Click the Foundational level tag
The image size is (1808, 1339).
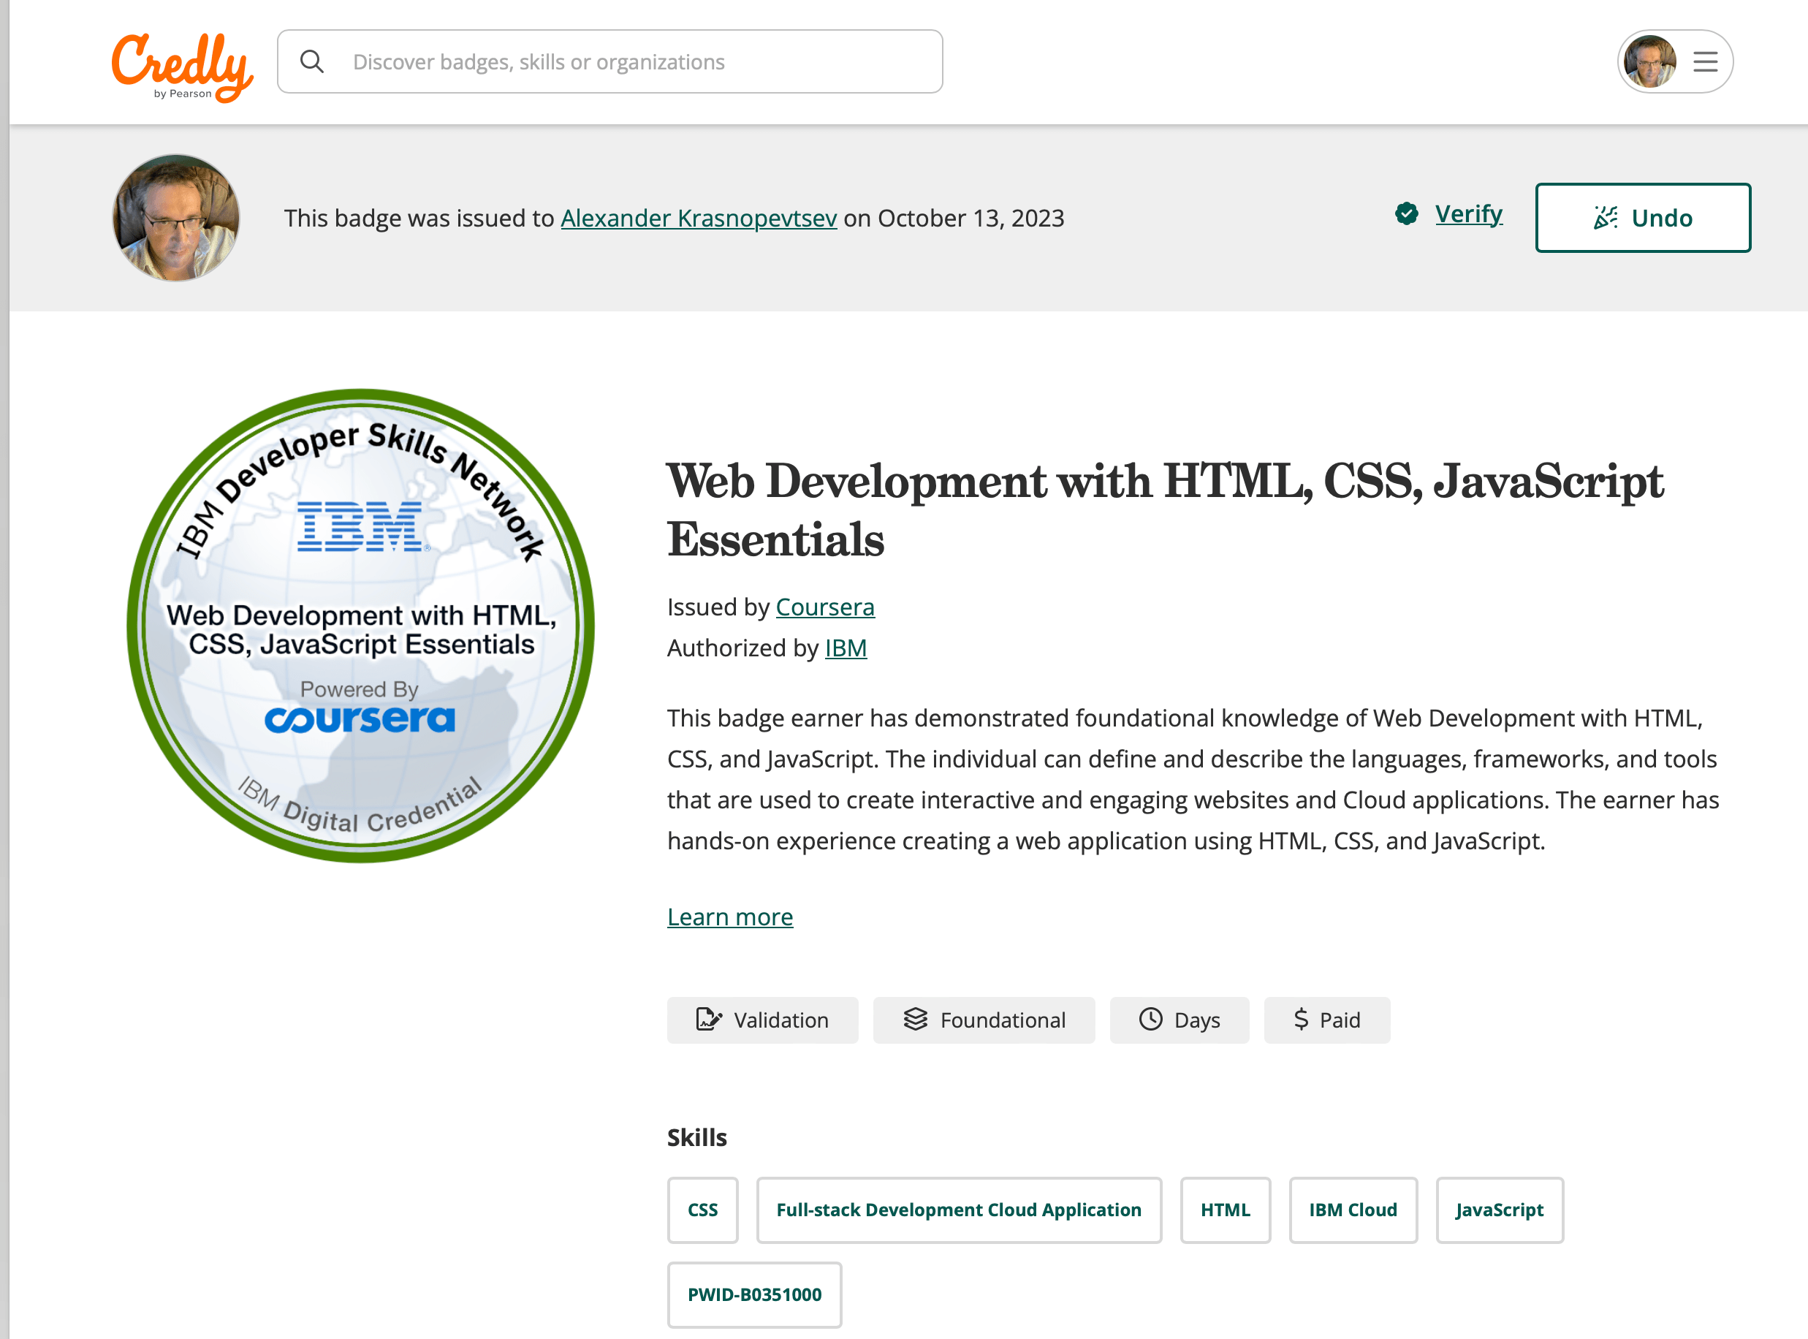click(x=984, y=1020)
